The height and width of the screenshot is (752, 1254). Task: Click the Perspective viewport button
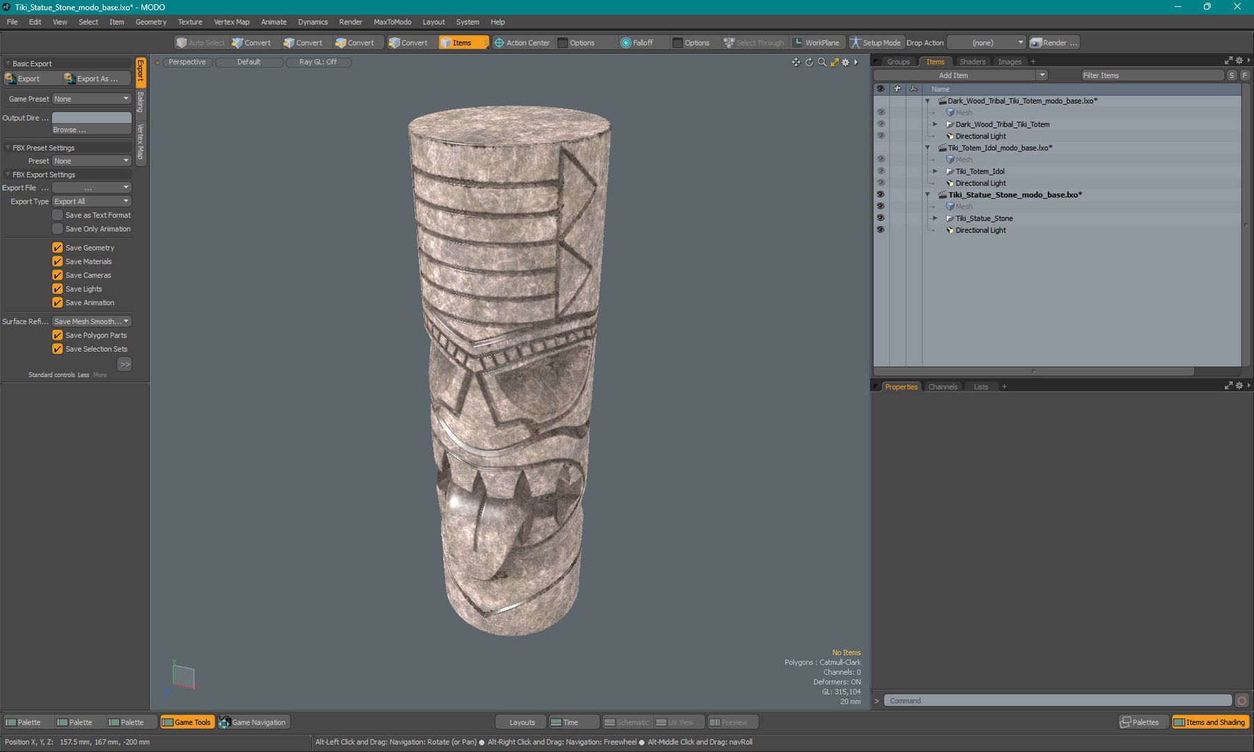(187, 62)
